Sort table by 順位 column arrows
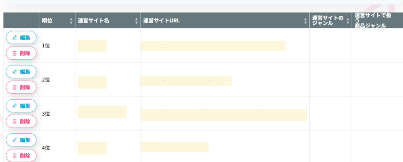This screenshot has width=403, height=162. pos(71,20)
